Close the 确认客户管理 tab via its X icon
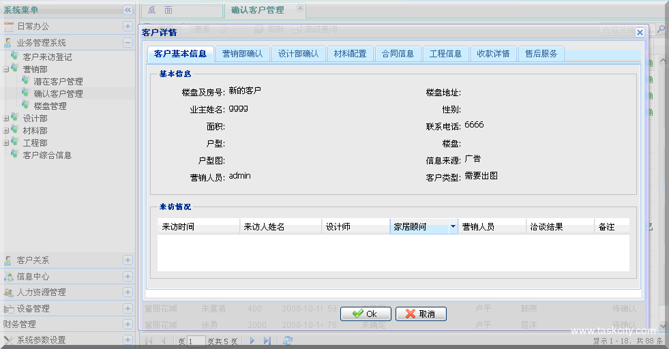 (x=300, y=9)
